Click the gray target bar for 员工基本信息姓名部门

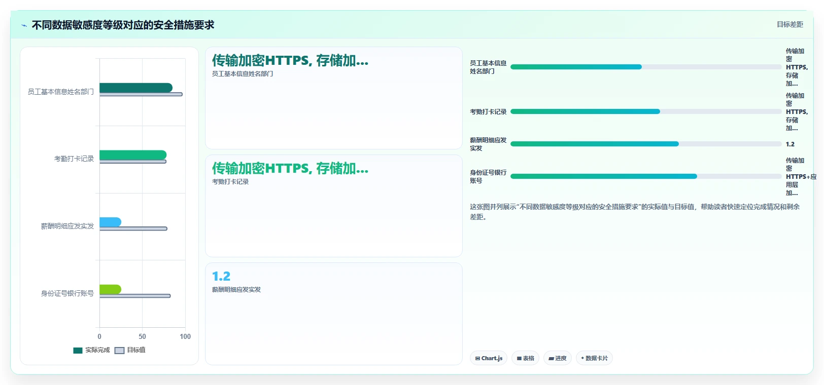[141, 94]
